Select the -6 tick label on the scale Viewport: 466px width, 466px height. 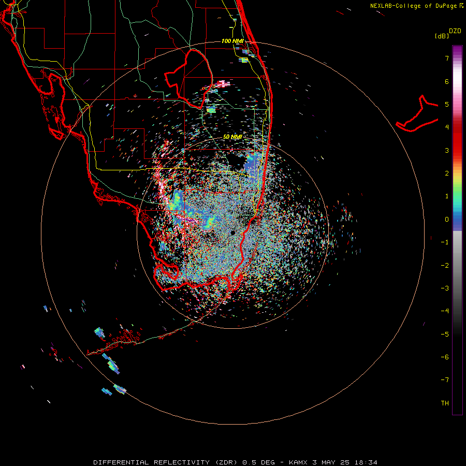(445, 357)
